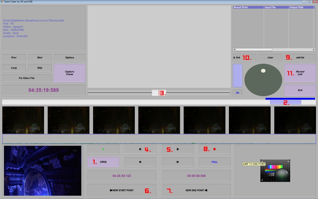Image resolution: width=318 pixels, height=199 pixels.
Task: Open the Lang language menu
Action: 14,68
